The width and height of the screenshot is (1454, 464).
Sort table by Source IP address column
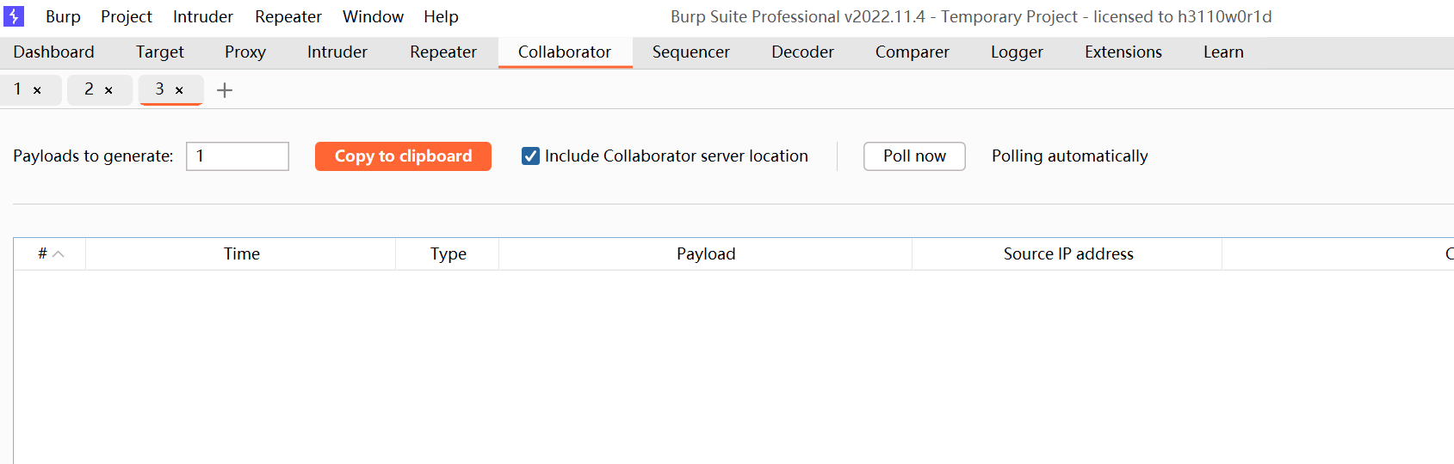click(1067, 254)
